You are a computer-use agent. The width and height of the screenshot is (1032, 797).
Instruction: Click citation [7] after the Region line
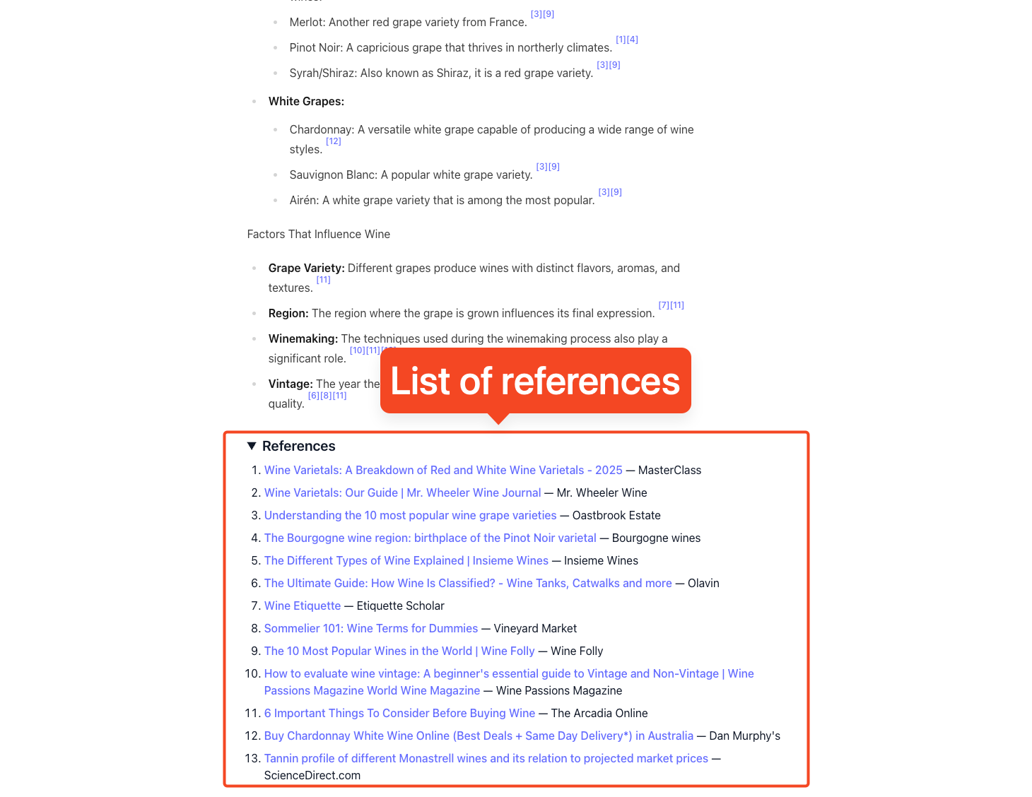(x=664, y=305)
